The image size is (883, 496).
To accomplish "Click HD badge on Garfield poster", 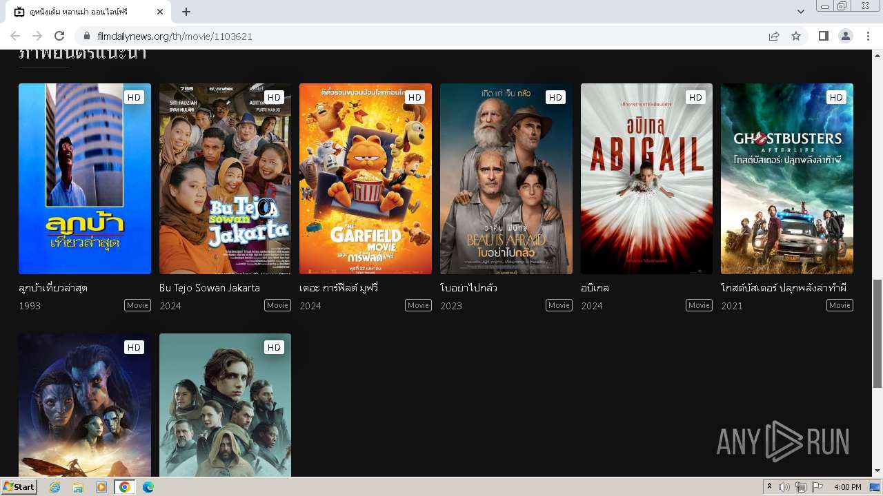I will (415, 97).
